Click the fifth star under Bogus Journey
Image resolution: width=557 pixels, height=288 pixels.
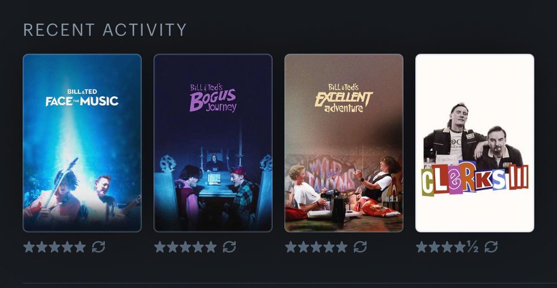211,247
